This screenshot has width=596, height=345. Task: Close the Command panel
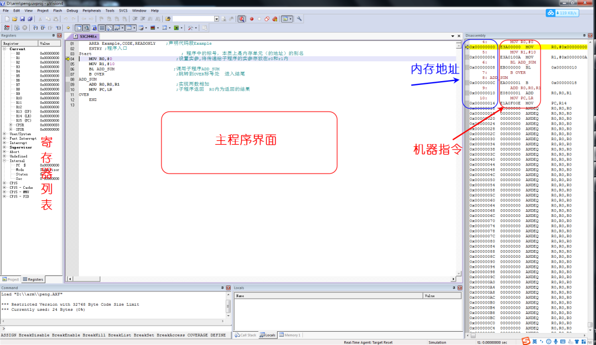coord(228,288)
